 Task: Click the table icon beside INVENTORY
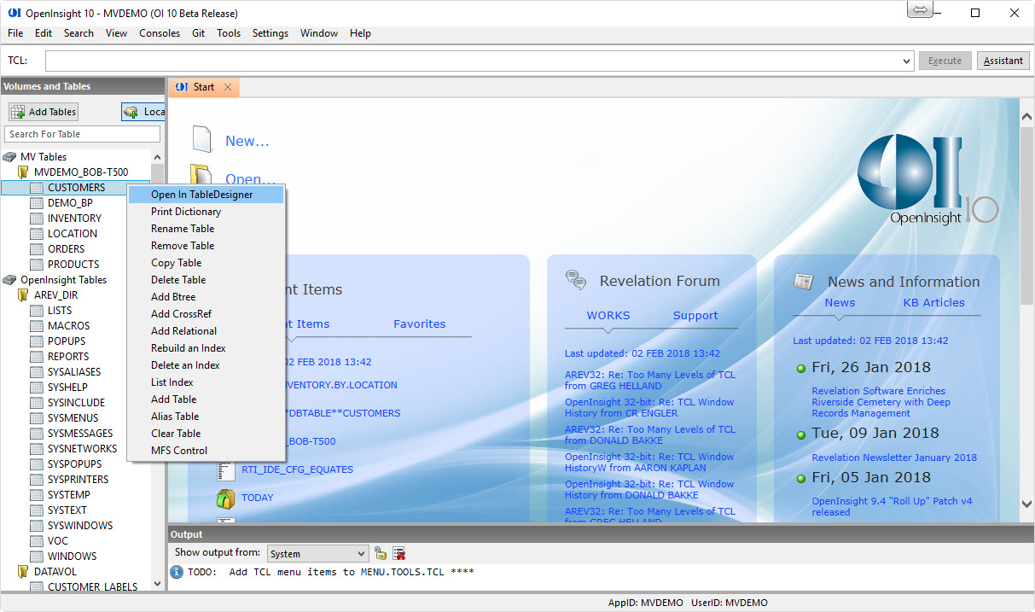coord(37,219)
